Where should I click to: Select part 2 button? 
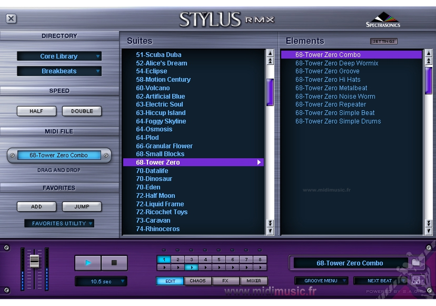[x=178, y=260]
